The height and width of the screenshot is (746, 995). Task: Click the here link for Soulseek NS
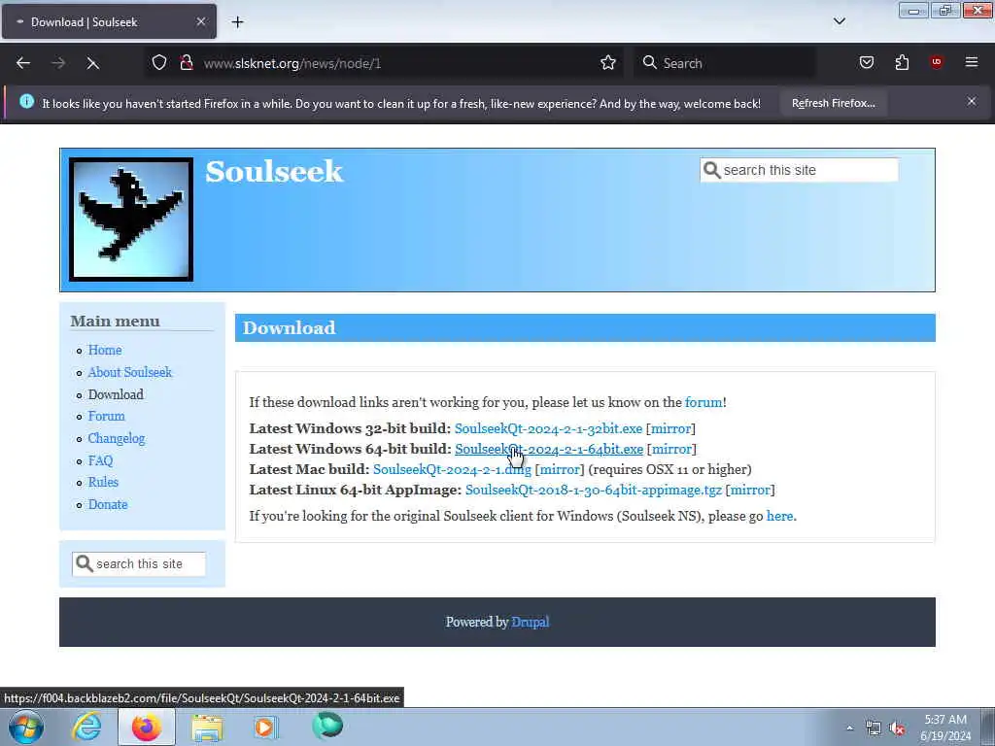click(x=779, y=516)
